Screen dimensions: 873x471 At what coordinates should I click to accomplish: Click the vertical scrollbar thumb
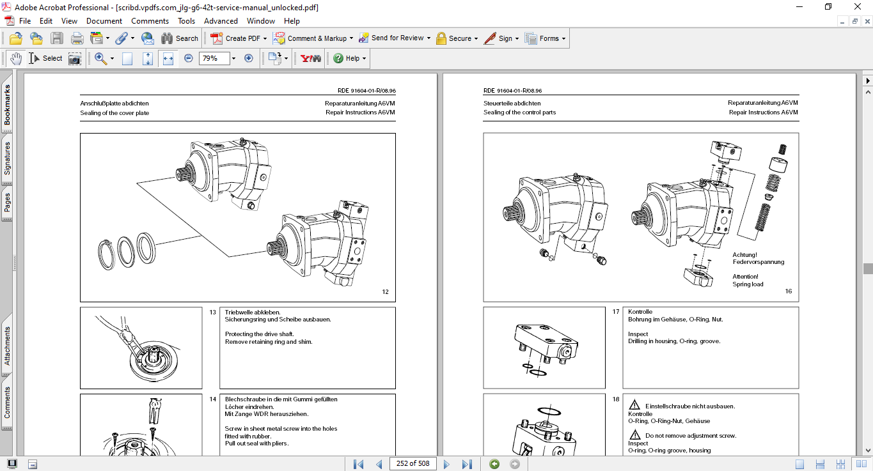coord(868,268)
